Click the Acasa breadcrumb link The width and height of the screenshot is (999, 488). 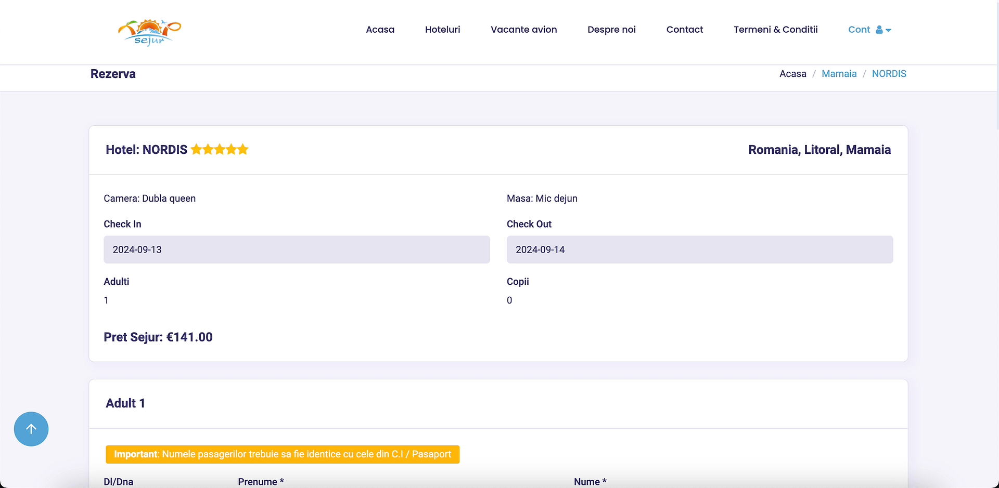point(792,73)
